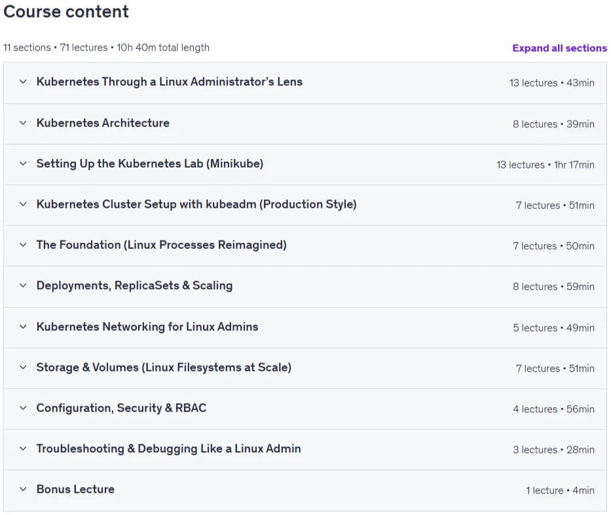Click "8 lectures • 39min" text

tap(553, 124)
